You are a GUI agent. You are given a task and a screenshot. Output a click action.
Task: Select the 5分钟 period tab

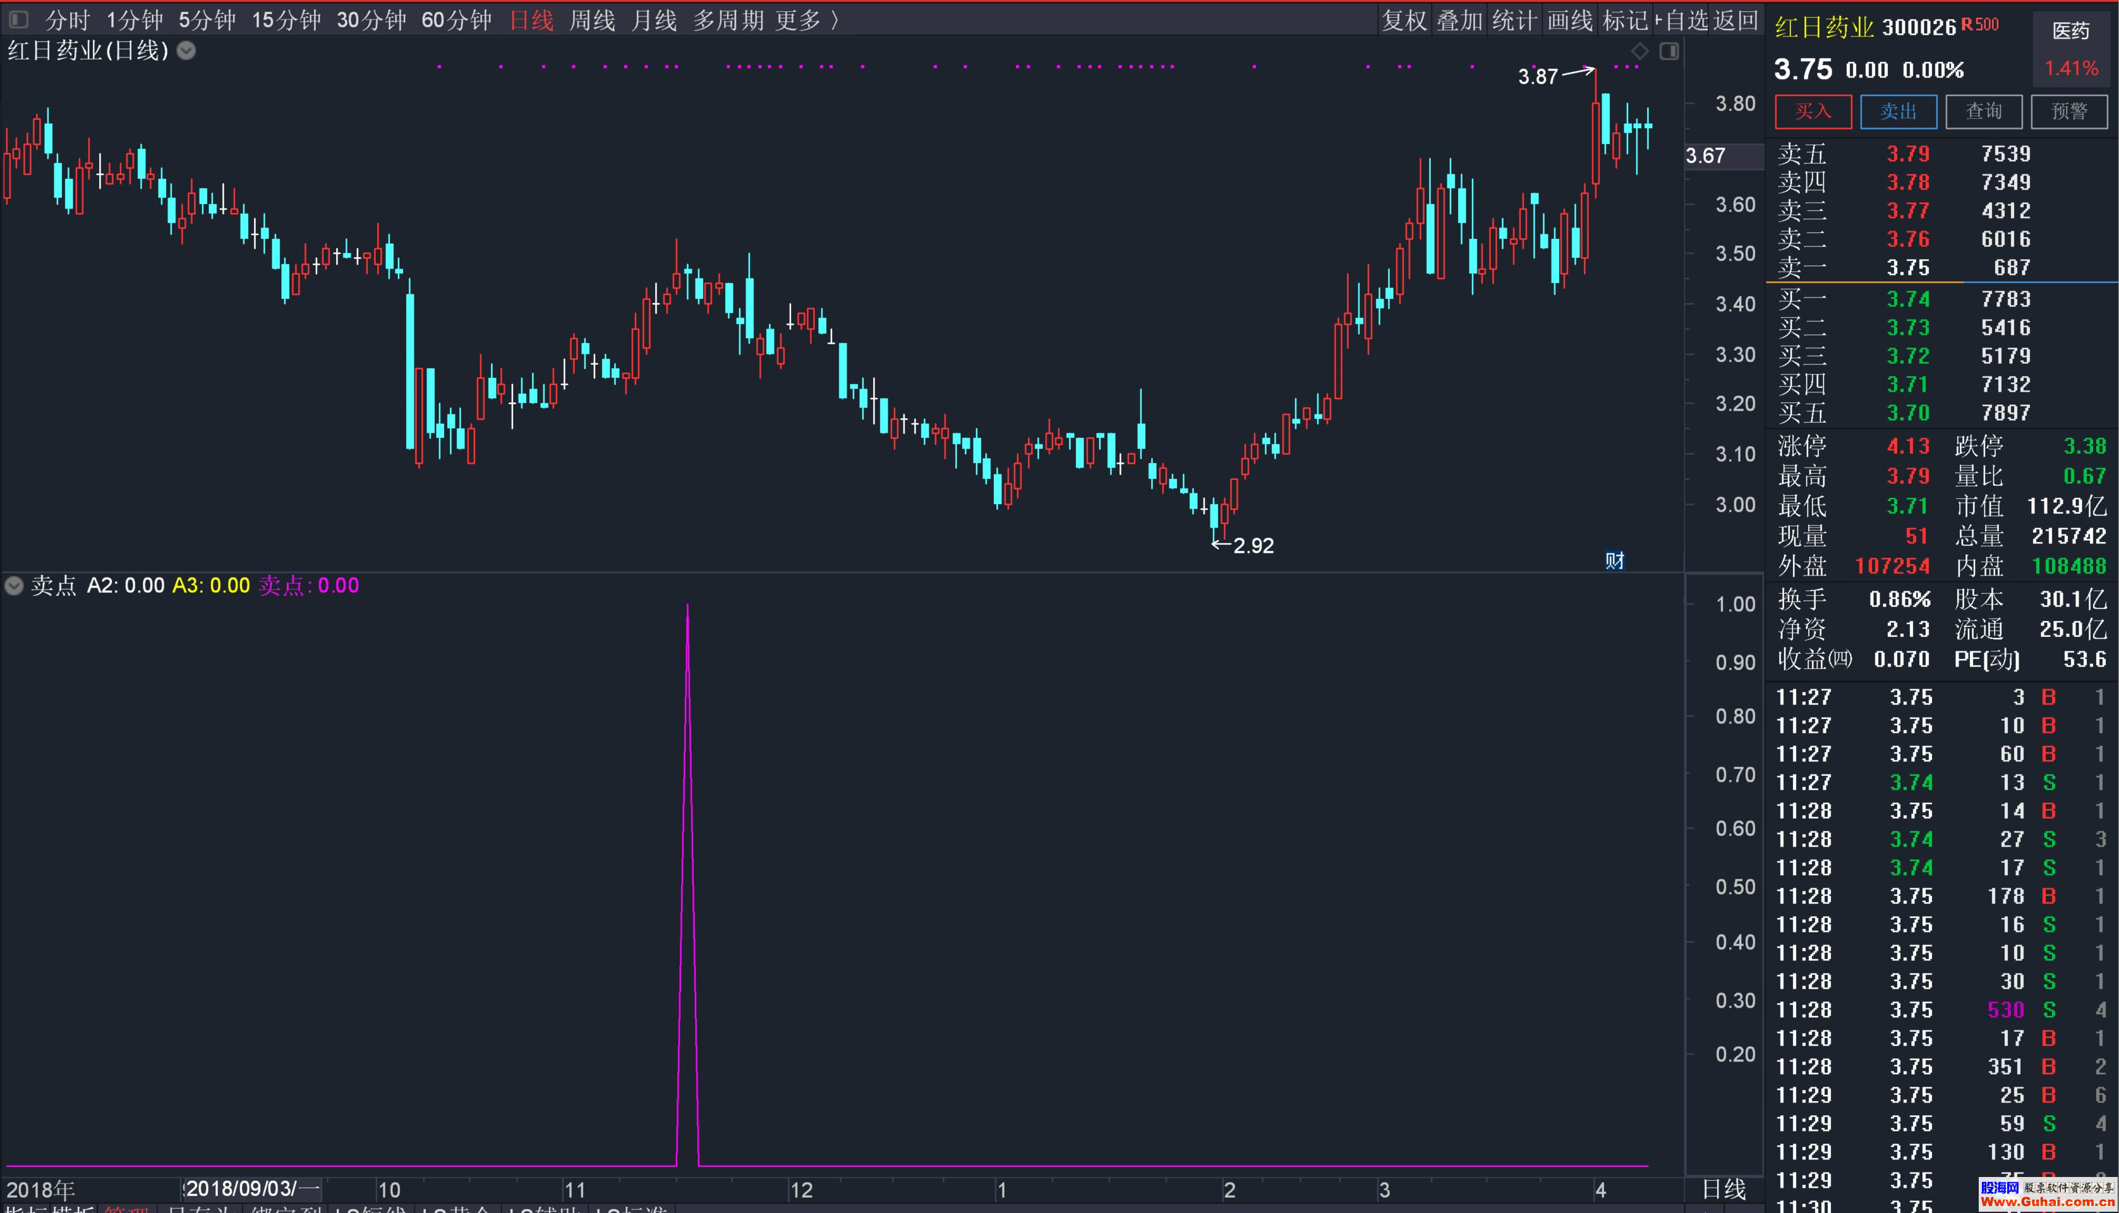pyautogui.click(x=207, y=20)
